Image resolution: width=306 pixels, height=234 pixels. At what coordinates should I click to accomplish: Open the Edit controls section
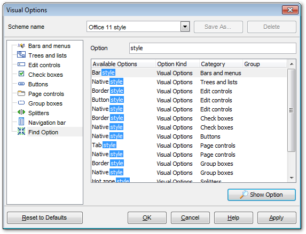pos(44,65)
